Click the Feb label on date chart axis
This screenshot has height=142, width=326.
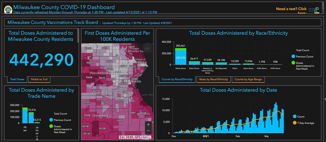pos(238,136)
